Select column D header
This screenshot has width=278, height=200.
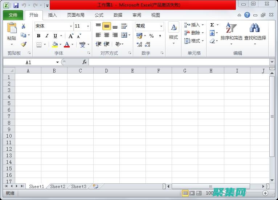[x=106, y=71]
